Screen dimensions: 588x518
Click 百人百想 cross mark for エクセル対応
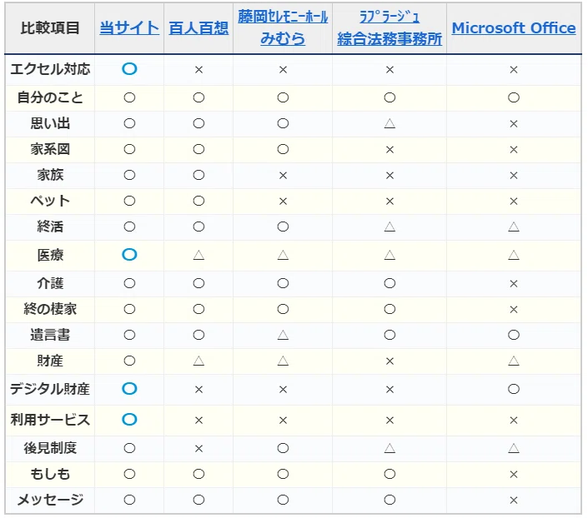199,70
